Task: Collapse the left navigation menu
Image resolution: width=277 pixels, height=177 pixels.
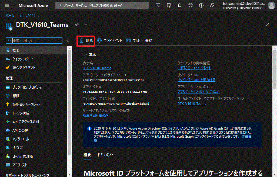Action: [68, 41]
